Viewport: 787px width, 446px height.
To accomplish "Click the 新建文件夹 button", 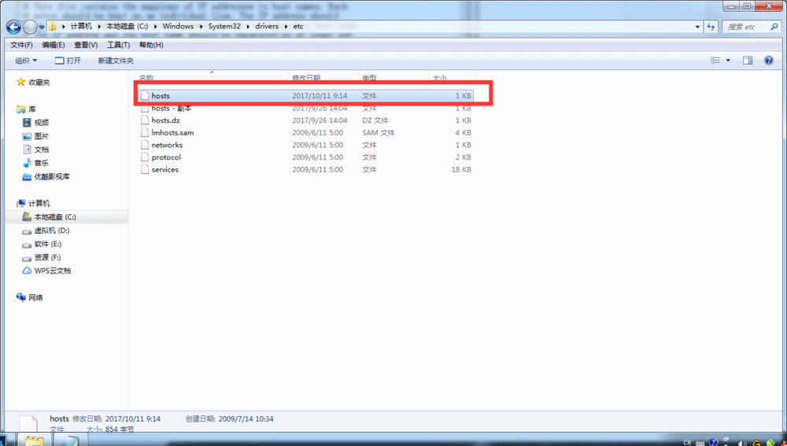I will [x=116, y=61].
